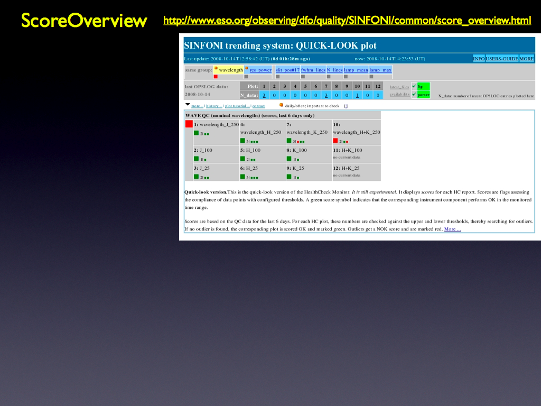Click green score square under wavelength_J_250
The image size is (541, 406).
tap(196, 133)
